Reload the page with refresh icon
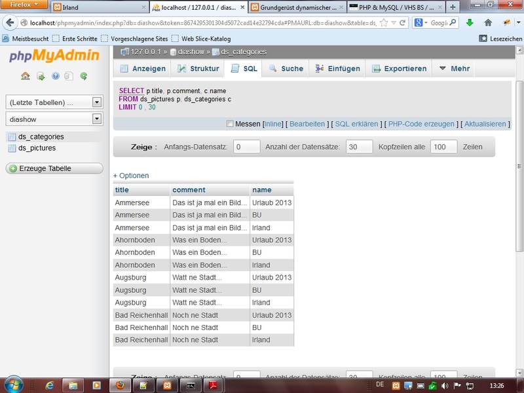Screen dimensions: 524x393 (403, 23)
